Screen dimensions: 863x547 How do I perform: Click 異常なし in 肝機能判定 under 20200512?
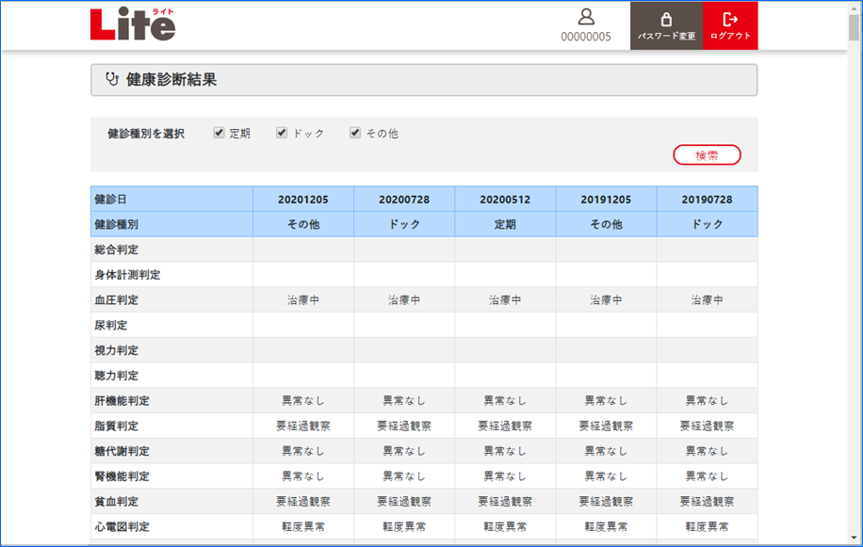point(505,401)
